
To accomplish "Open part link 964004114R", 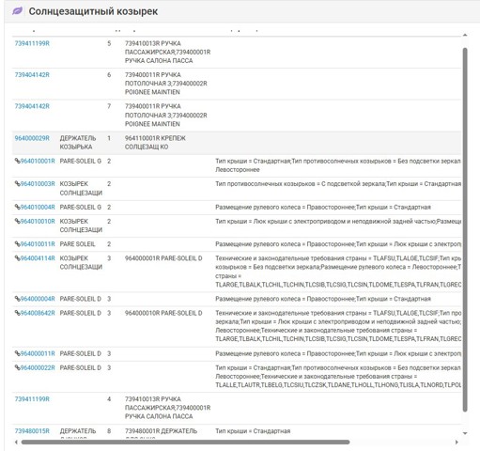I will 38,258.
